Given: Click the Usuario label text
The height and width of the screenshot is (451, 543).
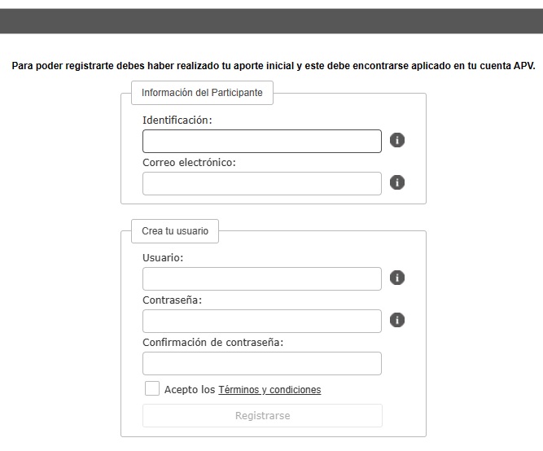Looking at the screenshot, I should (163, 258).
